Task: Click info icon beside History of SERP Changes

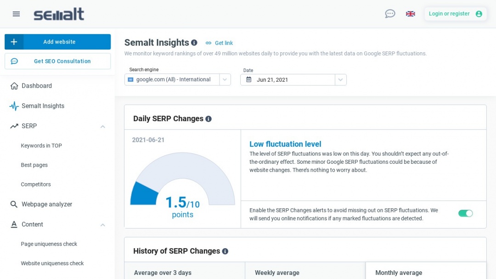Action: 225,251
